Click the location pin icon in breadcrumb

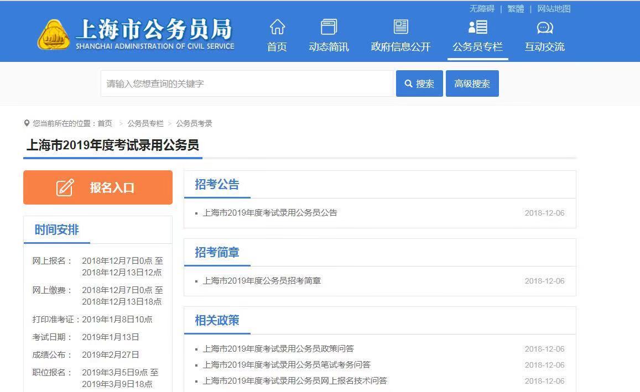27,123
